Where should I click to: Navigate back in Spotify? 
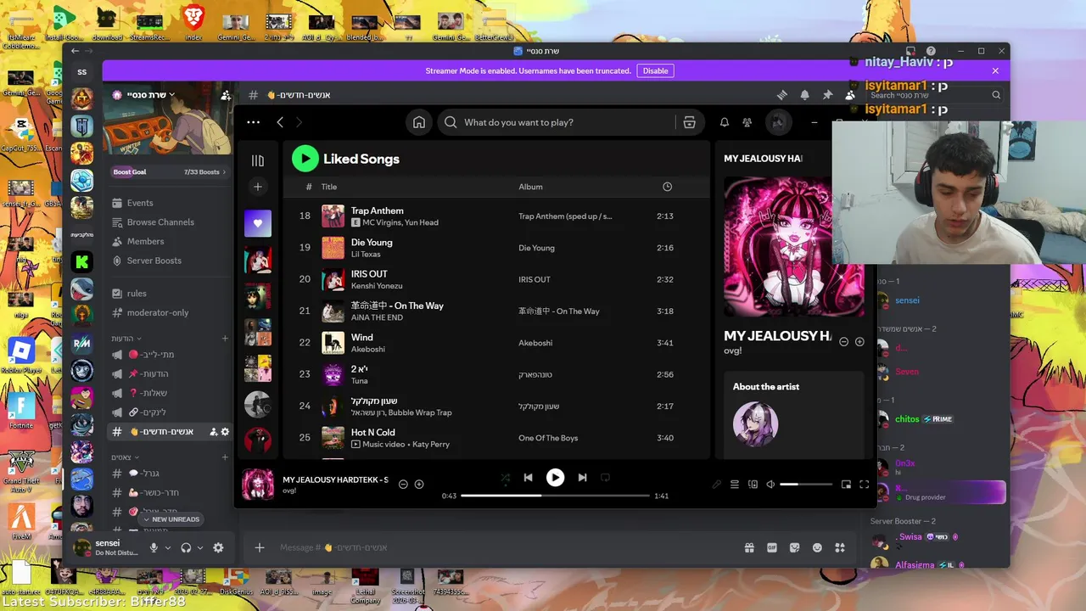coord(280,122)
